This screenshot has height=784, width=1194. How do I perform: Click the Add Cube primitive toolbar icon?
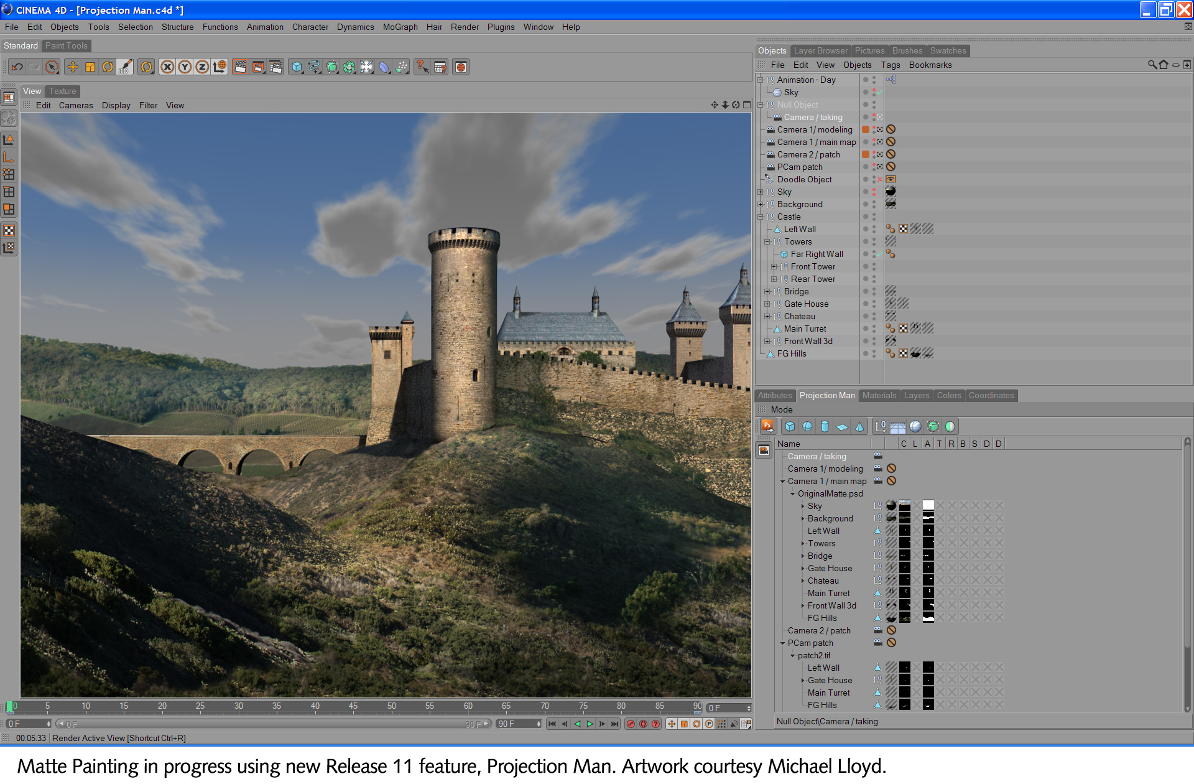tap(297, 67)
